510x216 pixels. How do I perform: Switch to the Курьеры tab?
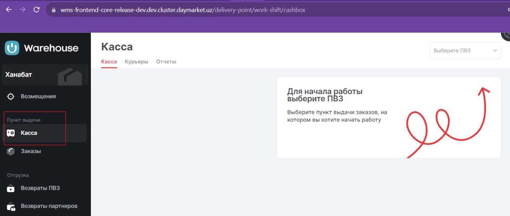tap(136, 62)
